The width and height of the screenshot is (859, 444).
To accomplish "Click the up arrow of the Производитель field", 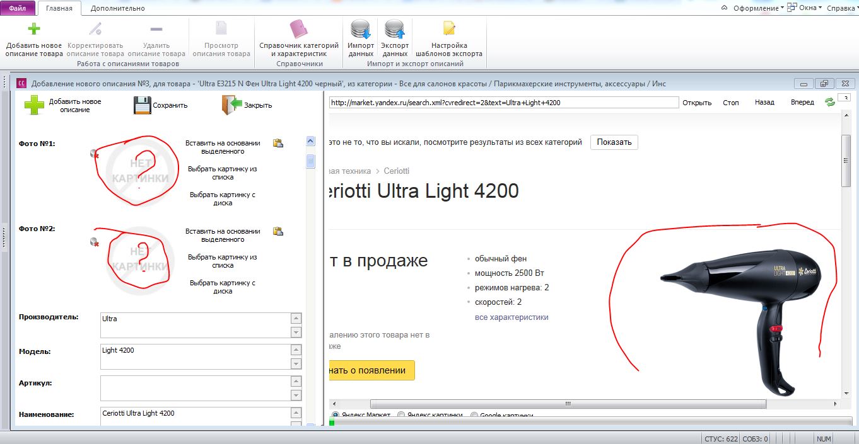I will pos(296,319).
